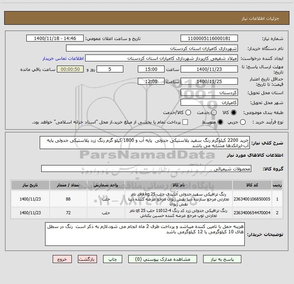Click the remaining time 00:00:50 field
The height and width of the screenshot is (284, 294).
[x=70, y=69]
